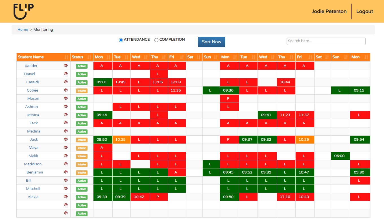This screenshot has height=219, width=384.
Task: Click the sort icon in Status header
Action: pos(89,57)
